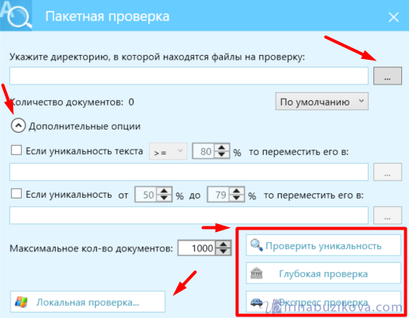Viewport: 409px width, 318px height.
Task: Enable the 'Если уникальность текста' checkbox
Action: tap(16, 150)
